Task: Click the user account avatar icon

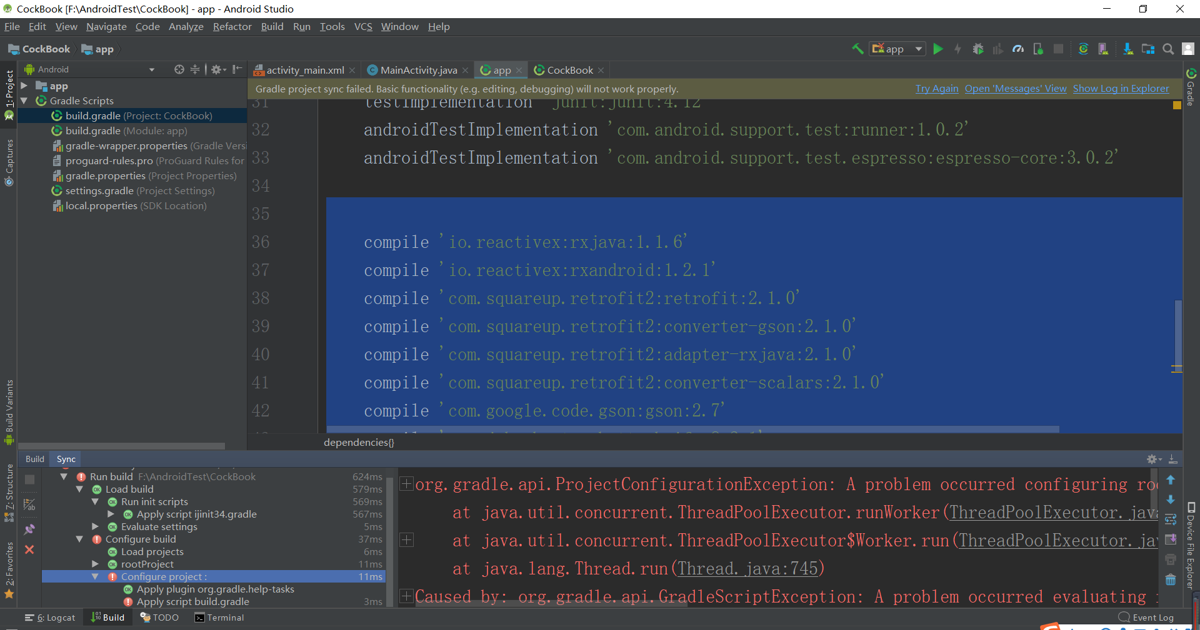Action: pos(1188,49)
